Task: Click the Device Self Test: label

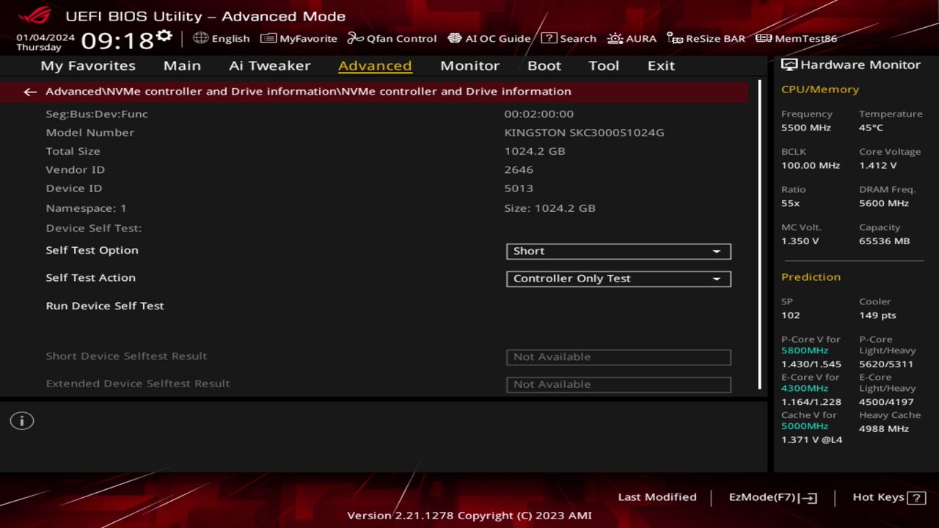Action: 94,228
